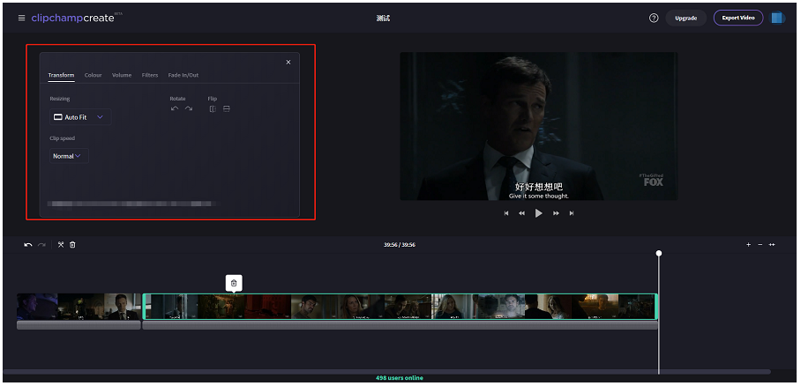Rotate clip clockwise
The height and width of the screenshot is (386, 801).
pyautogui.click(x=189, y=108)
